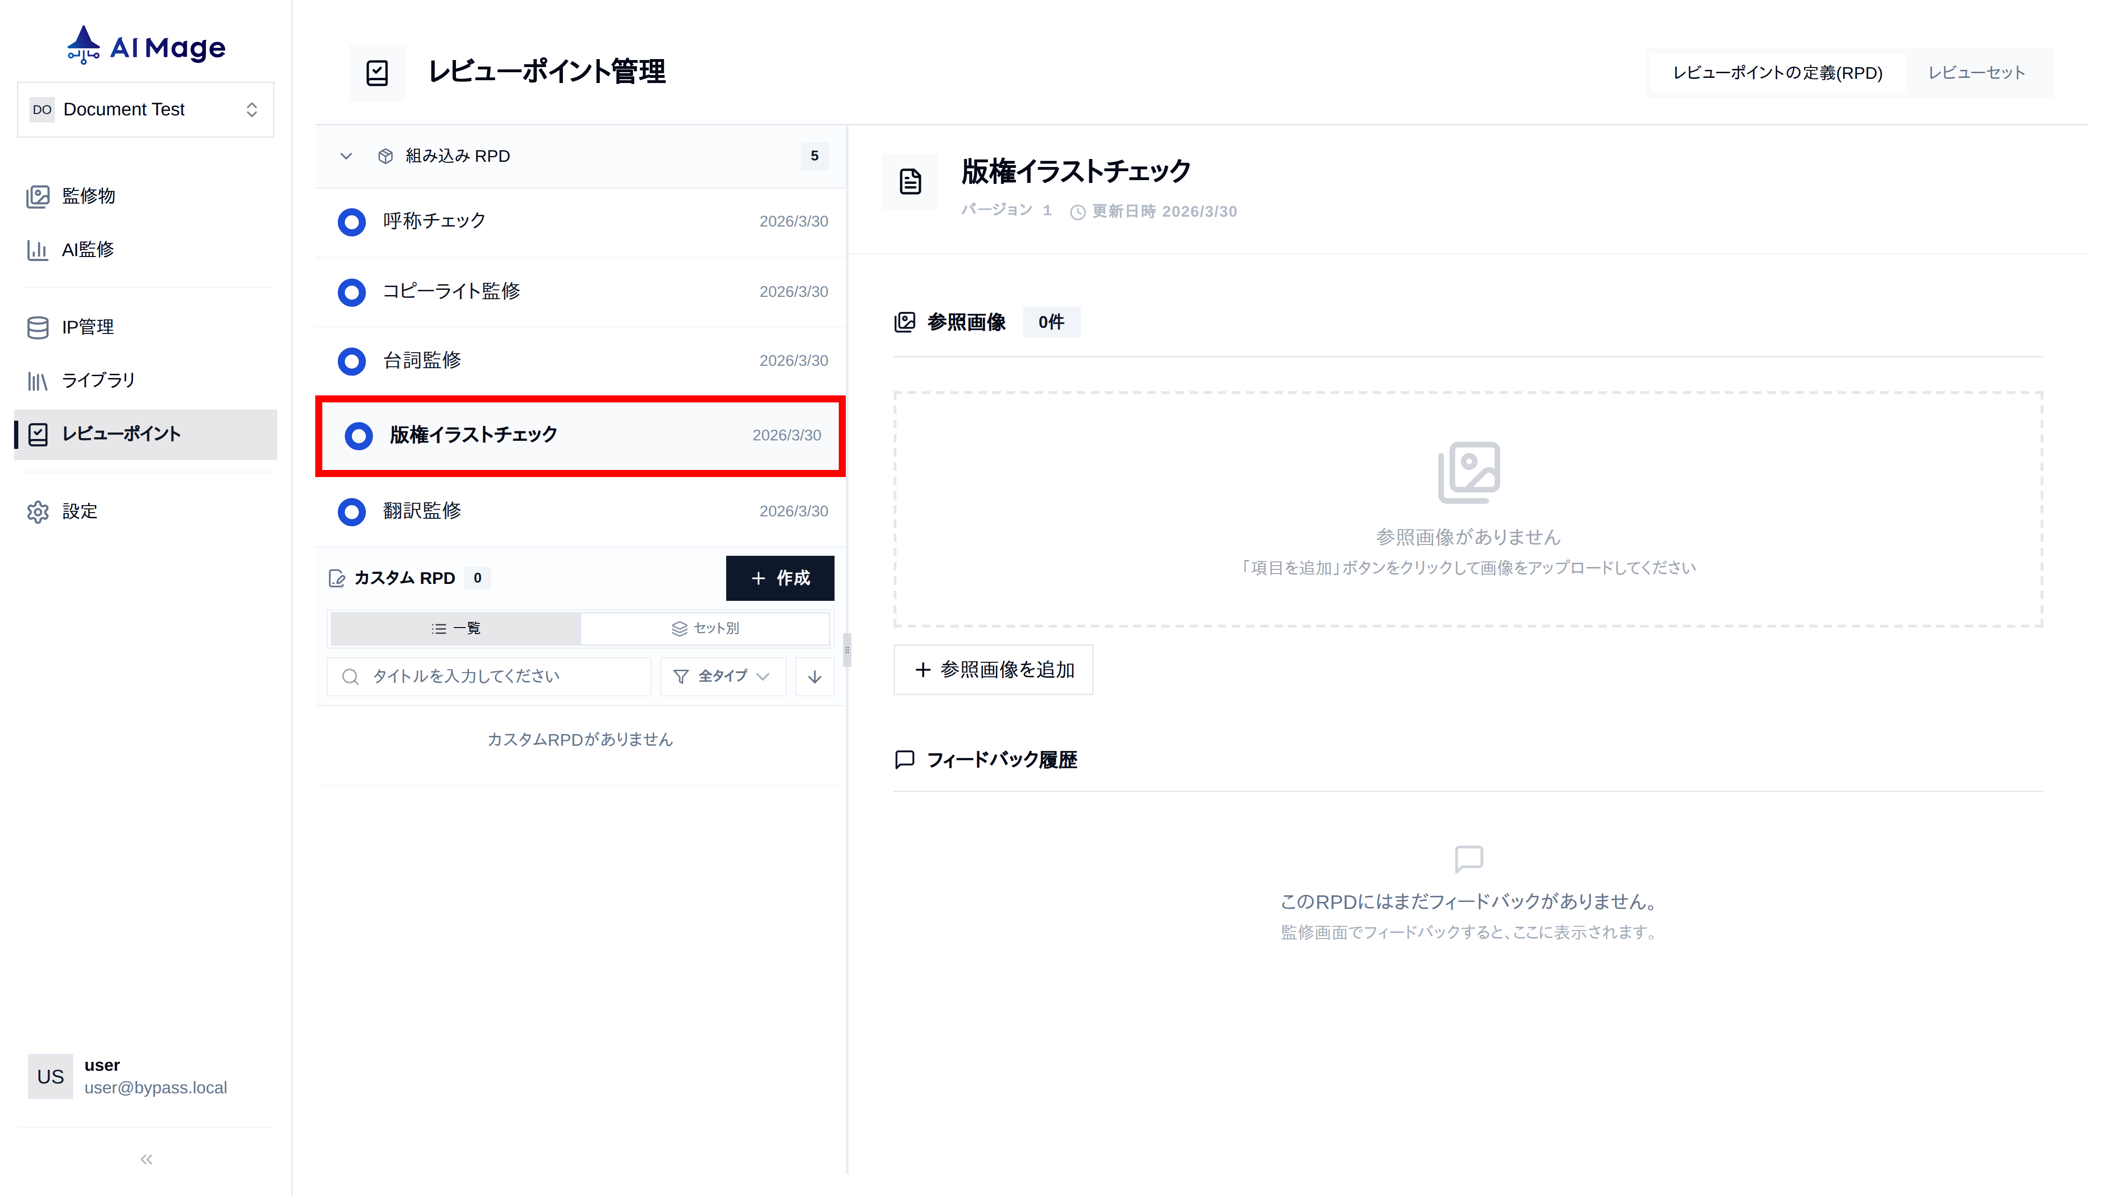Select the 台詞監修 radio circle
2111x1196 pixels.
point(351,361)
